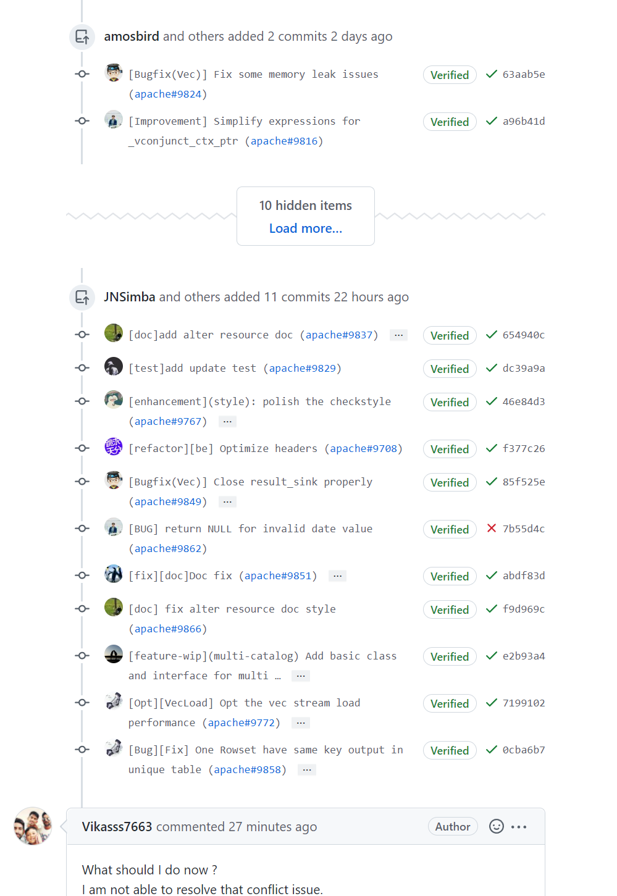The image size is (617, 896).
Task: Click the push icon beside JNSimba commits
Action: [82, 298]
